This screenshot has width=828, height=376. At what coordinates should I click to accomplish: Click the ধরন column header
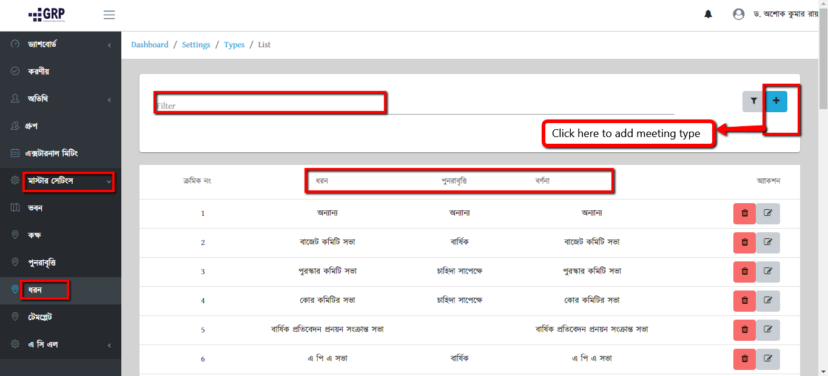322,181
